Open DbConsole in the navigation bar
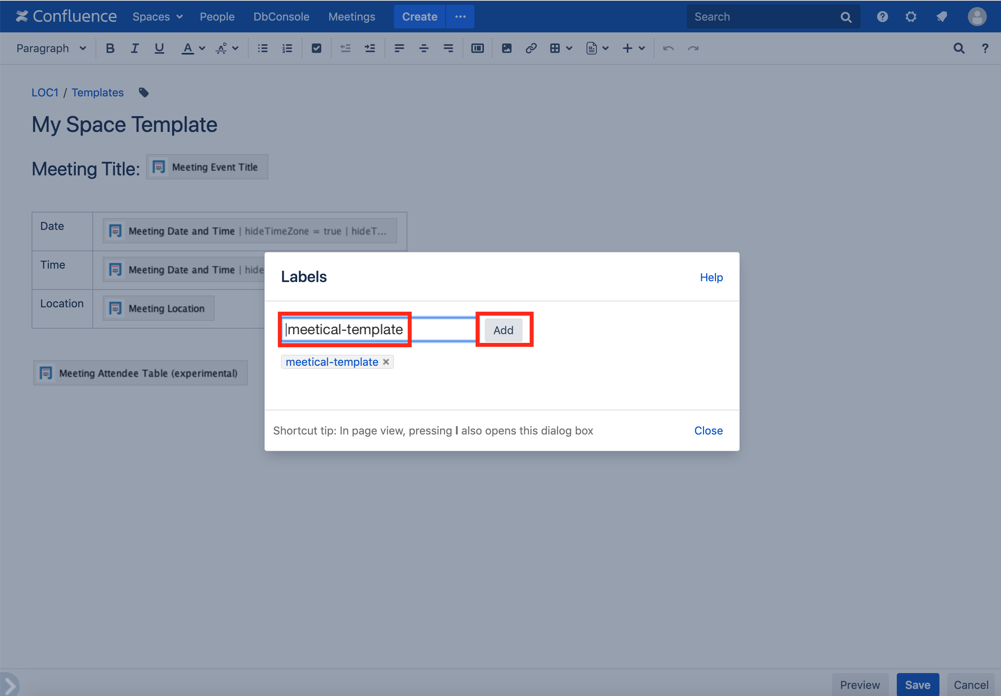 point(281,17)
